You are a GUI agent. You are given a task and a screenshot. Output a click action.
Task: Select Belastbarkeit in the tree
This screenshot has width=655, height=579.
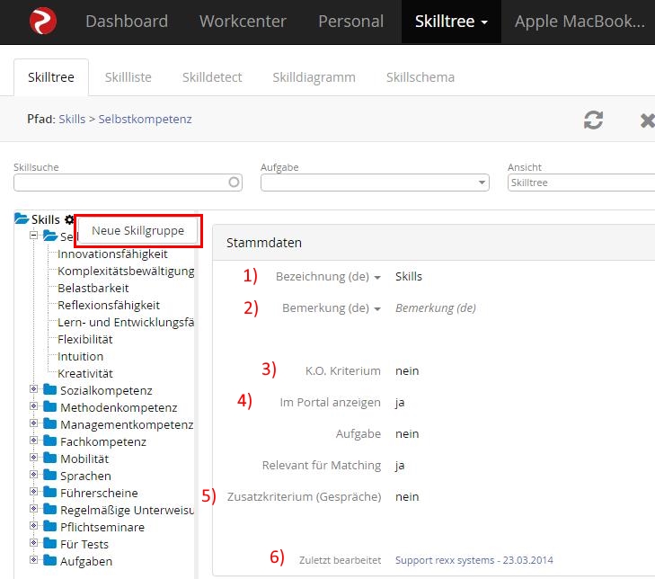[x=93, y=288]
